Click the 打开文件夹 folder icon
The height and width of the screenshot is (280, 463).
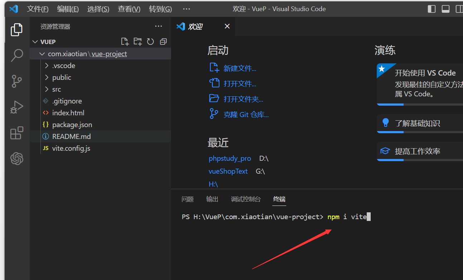click(214, 98)
